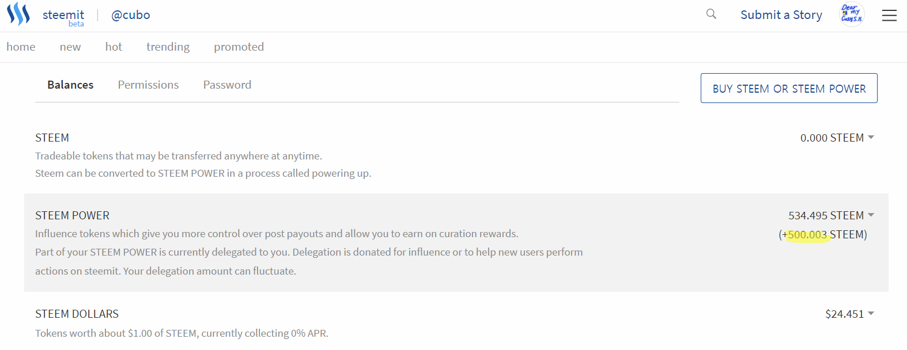Image resolution: width=907 pixels, height=350 pixels.
Task: Go to the home feed
Action: 21,47
